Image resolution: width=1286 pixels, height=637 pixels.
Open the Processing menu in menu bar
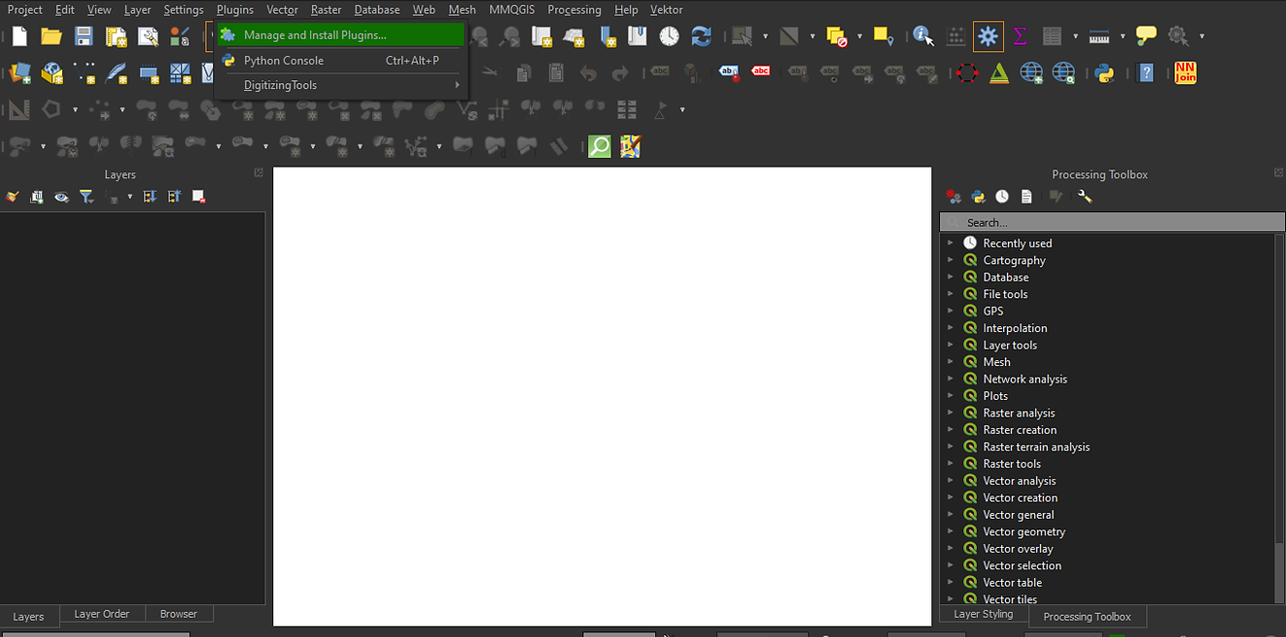(574, 10)
